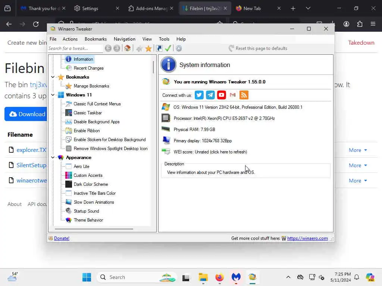382x286 pixels.
Task: Collapse the Appearance tree node
Action: pos(53,158)
